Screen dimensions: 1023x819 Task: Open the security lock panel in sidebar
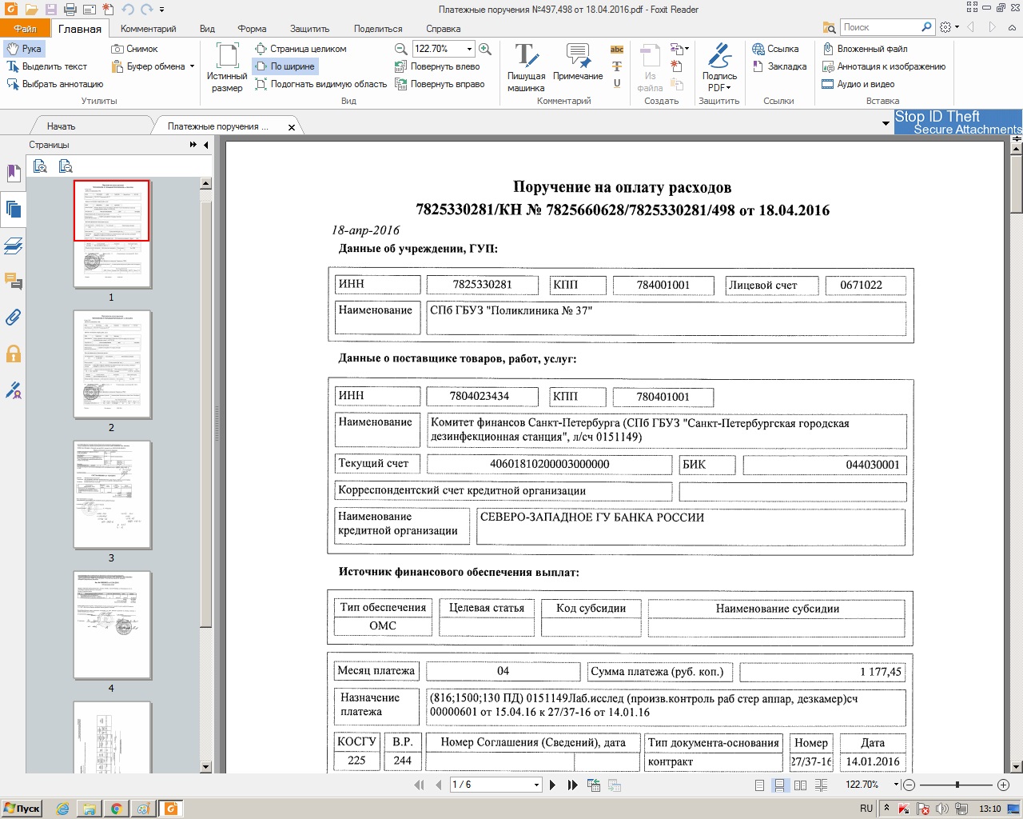(x=13, y=354)
